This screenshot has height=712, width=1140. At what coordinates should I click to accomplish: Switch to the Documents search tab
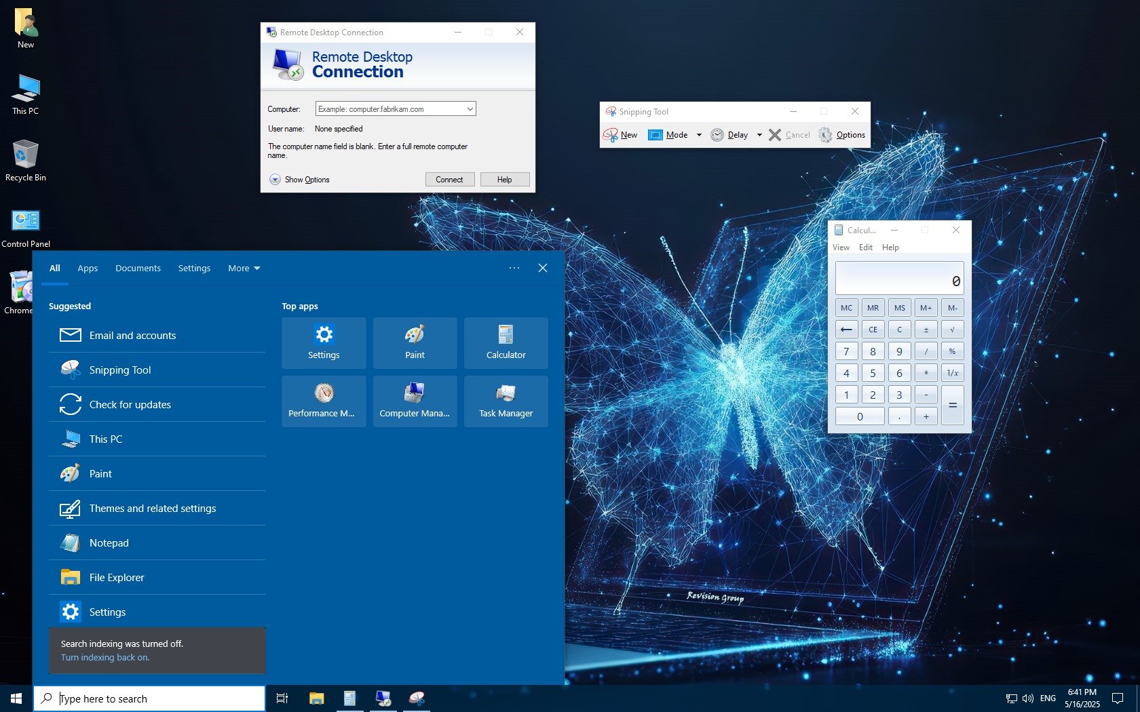tap(138, 269)
